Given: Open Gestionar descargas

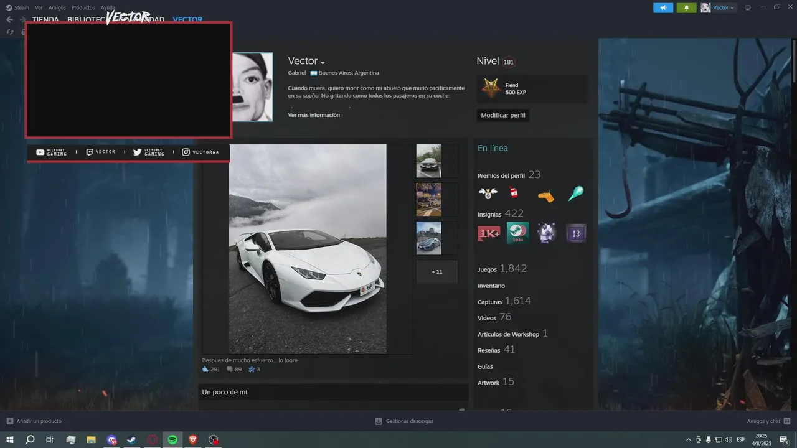Looking at the screenshot, I should (x=404, y=421).
